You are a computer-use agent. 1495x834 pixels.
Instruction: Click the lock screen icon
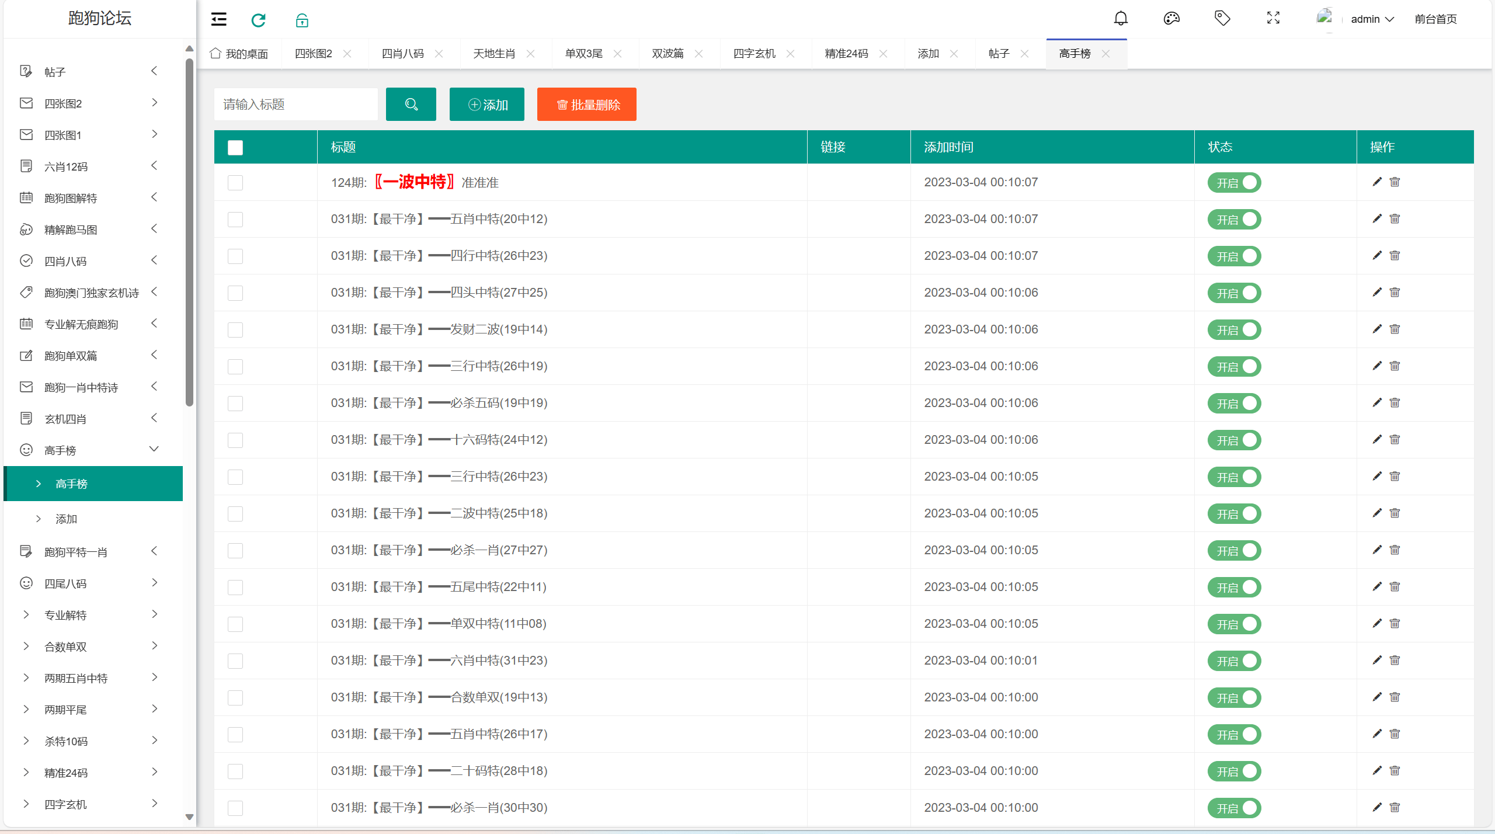coord(301,20)
